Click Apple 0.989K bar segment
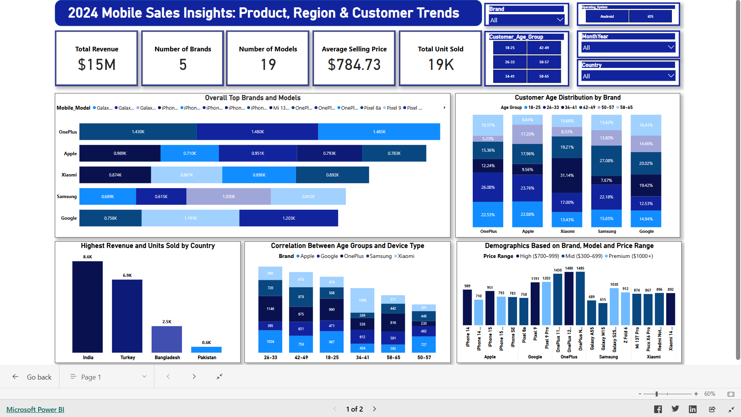This screenshot has width=741, height=417. [x=120, y=153]
